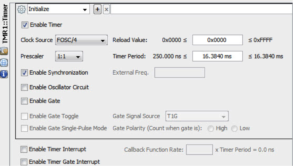Click the Reload Value input field
The height and width of the screenshot is (166, 293).
pos(217,40)
